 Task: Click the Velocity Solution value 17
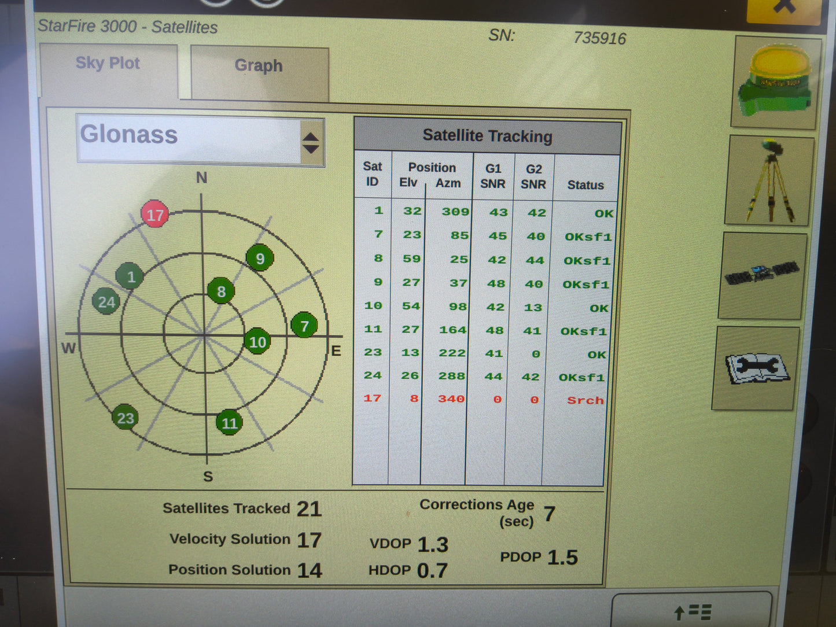(309, 540)
